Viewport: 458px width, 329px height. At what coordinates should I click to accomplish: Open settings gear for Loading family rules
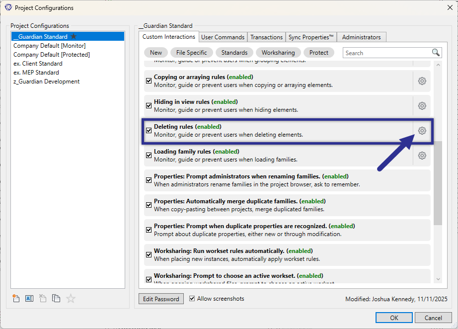point(422,155)
